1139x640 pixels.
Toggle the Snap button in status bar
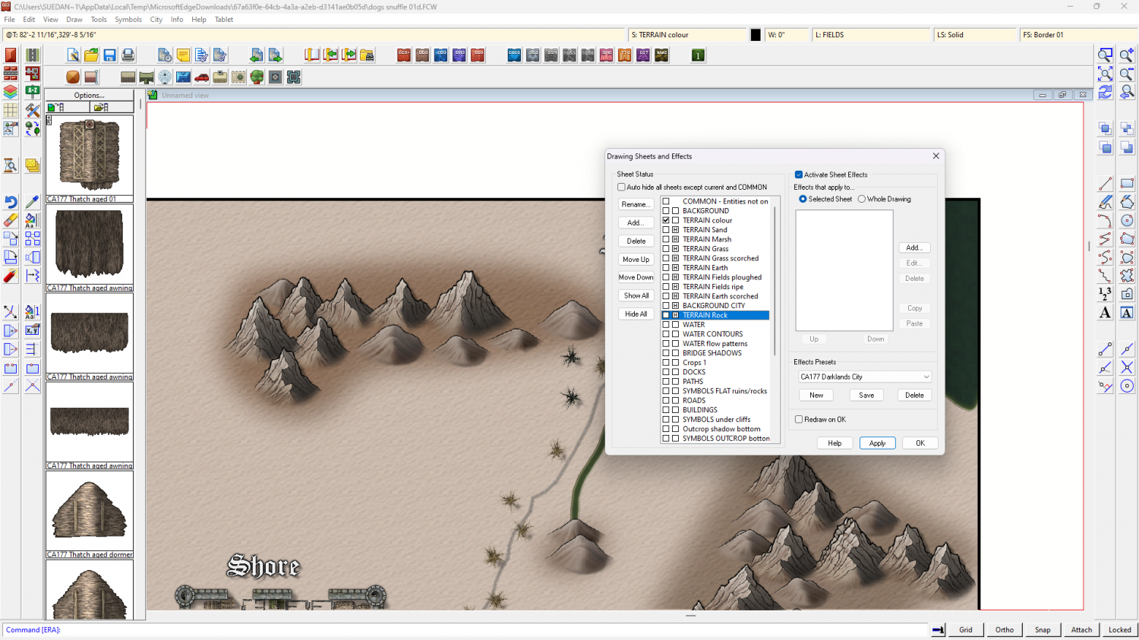tap(1043, 629)
